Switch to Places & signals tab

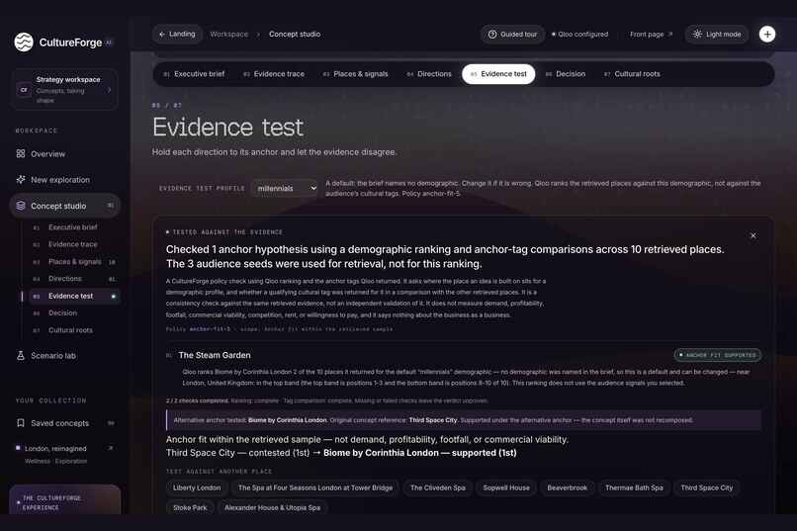pos(356,74)
